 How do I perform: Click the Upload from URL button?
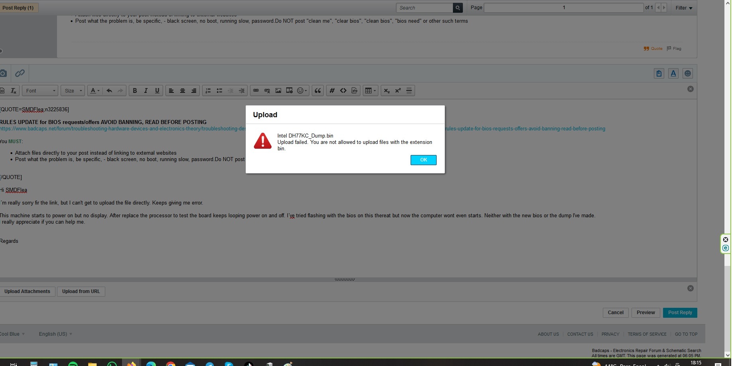[x=81, y=291]
